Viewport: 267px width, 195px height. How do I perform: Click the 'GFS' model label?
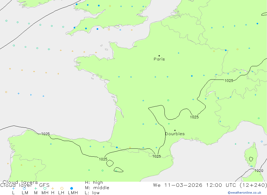pyautogui.click(x=44, y=185)
